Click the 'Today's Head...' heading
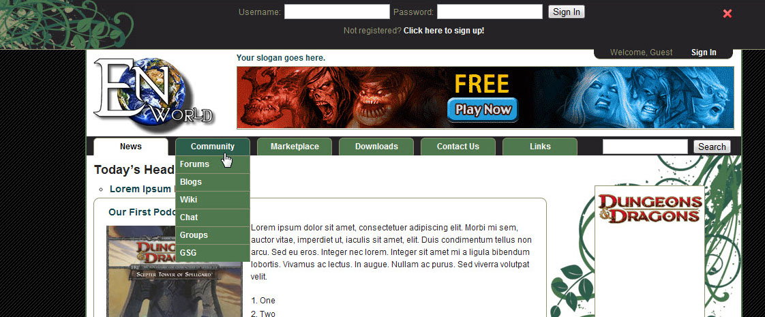 click(134, 170)
